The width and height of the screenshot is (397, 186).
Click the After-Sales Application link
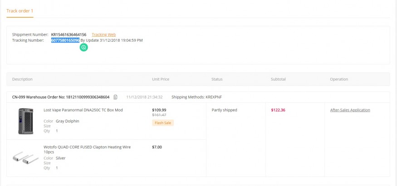(350, 110)
